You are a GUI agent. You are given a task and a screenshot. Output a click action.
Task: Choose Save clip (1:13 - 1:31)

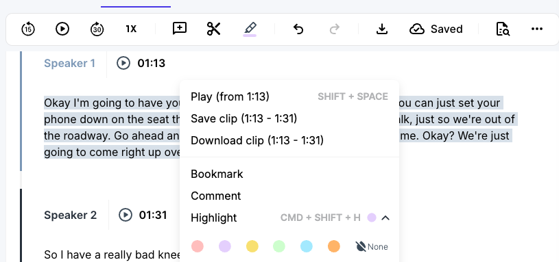coord(289,118)
